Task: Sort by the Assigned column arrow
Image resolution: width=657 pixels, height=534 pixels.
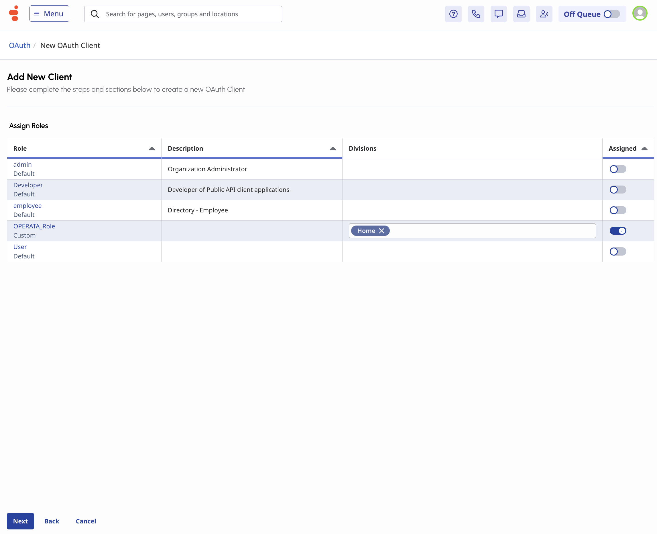Action: 644,149
